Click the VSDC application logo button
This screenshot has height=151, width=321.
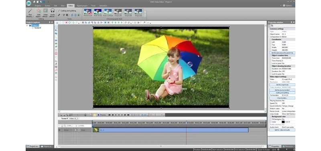(29, 3)
